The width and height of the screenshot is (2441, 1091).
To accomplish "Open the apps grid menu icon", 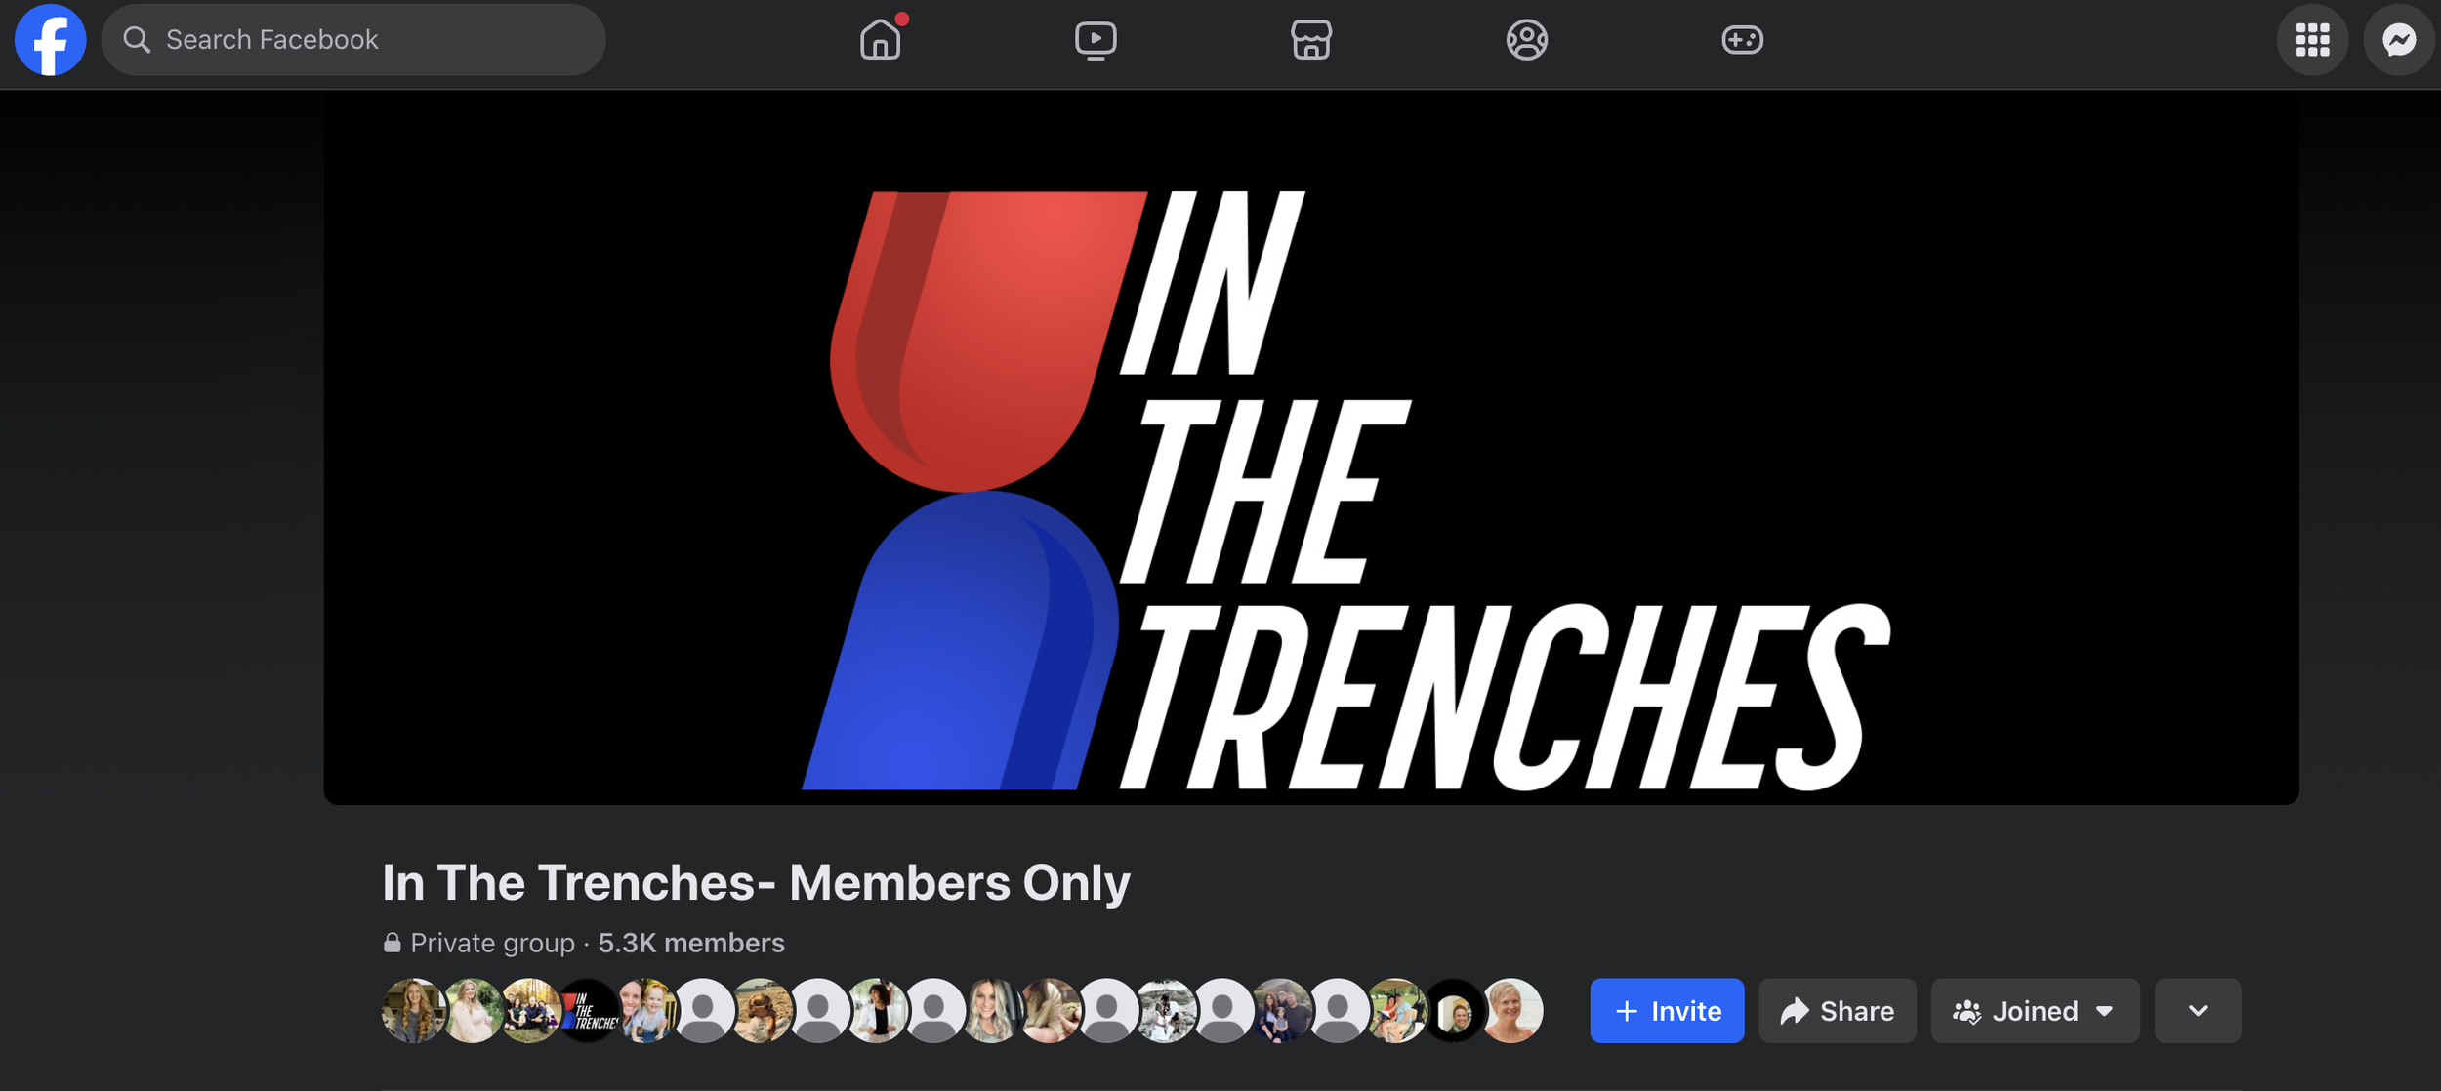I will [2312, 40].
